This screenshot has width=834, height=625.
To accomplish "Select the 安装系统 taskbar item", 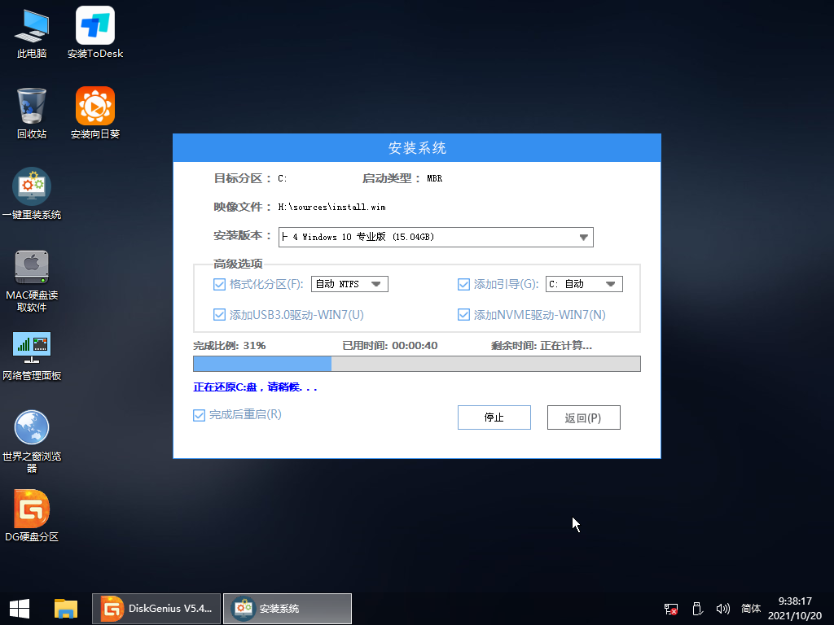I will click(x=287, y=609).
